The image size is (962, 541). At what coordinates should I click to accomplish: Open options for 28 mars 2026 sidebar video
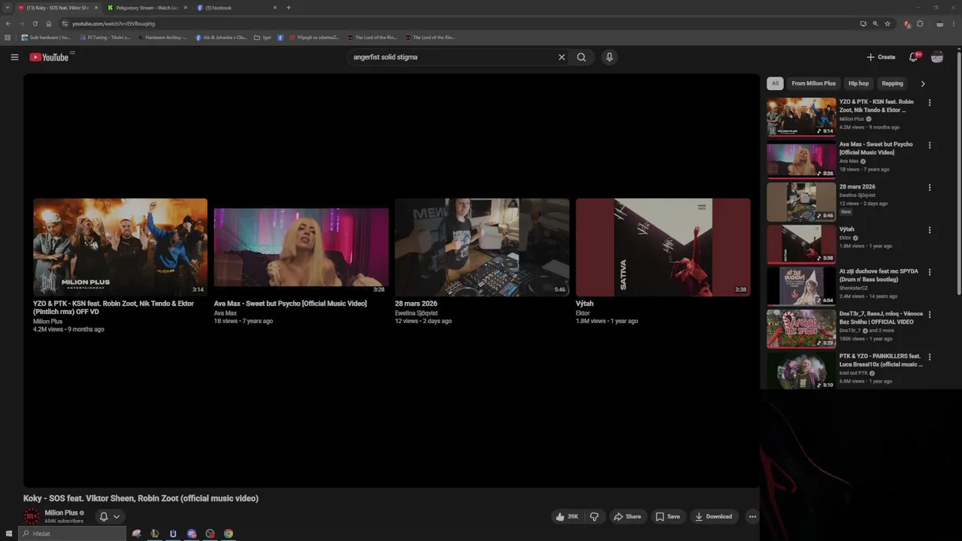930,188
